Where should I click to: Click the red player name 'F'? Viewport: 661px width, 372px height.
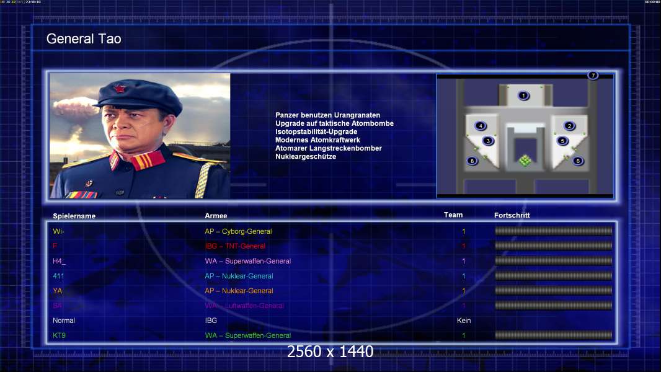(x=55, y=246)
